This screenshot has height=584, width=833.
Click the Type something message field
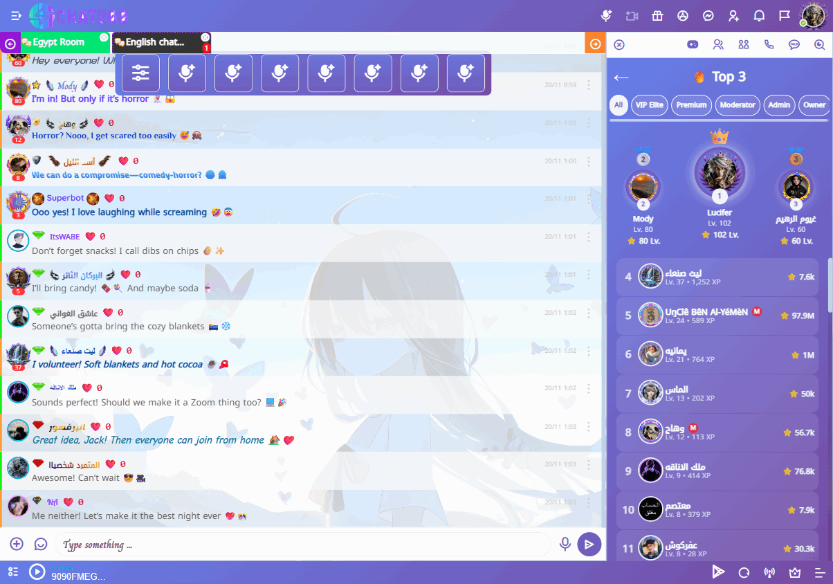tap(302, 545)
